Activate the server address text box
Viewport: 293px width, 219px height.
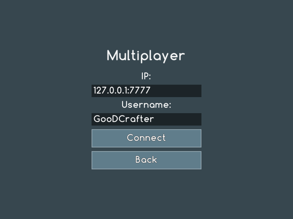point(146,91)
